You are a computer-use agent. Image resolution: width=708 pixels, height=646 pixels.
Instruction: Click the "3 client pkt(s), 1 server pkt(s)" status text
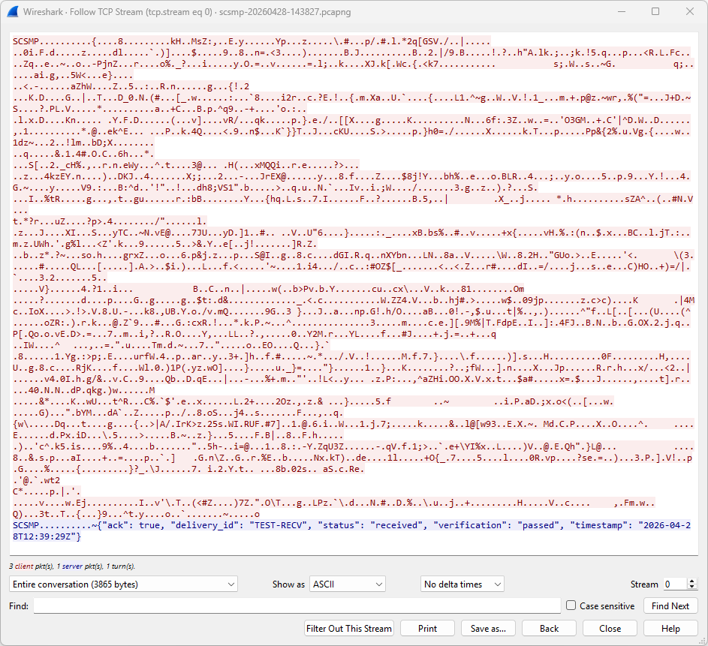click(x=72, y=566)
